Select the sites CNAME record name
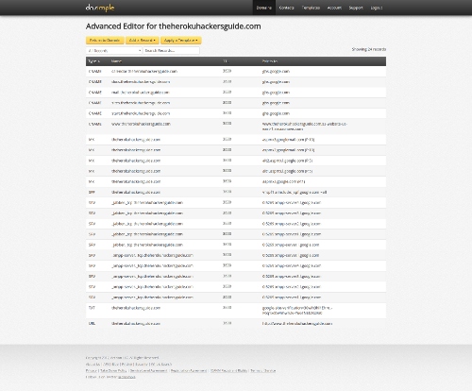This screenshot has height=391, width=472. [x=141, y=103]
